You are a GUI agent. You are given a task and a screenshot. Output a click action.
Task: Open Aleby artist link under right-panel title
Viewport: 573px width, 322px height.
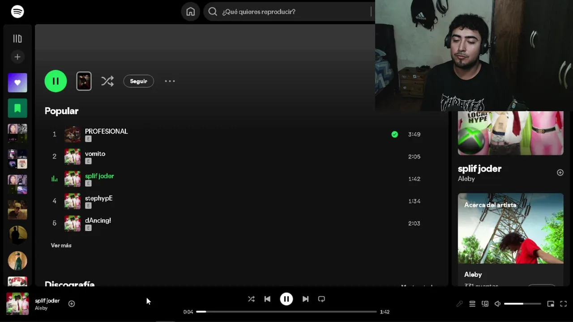(466, 179)
